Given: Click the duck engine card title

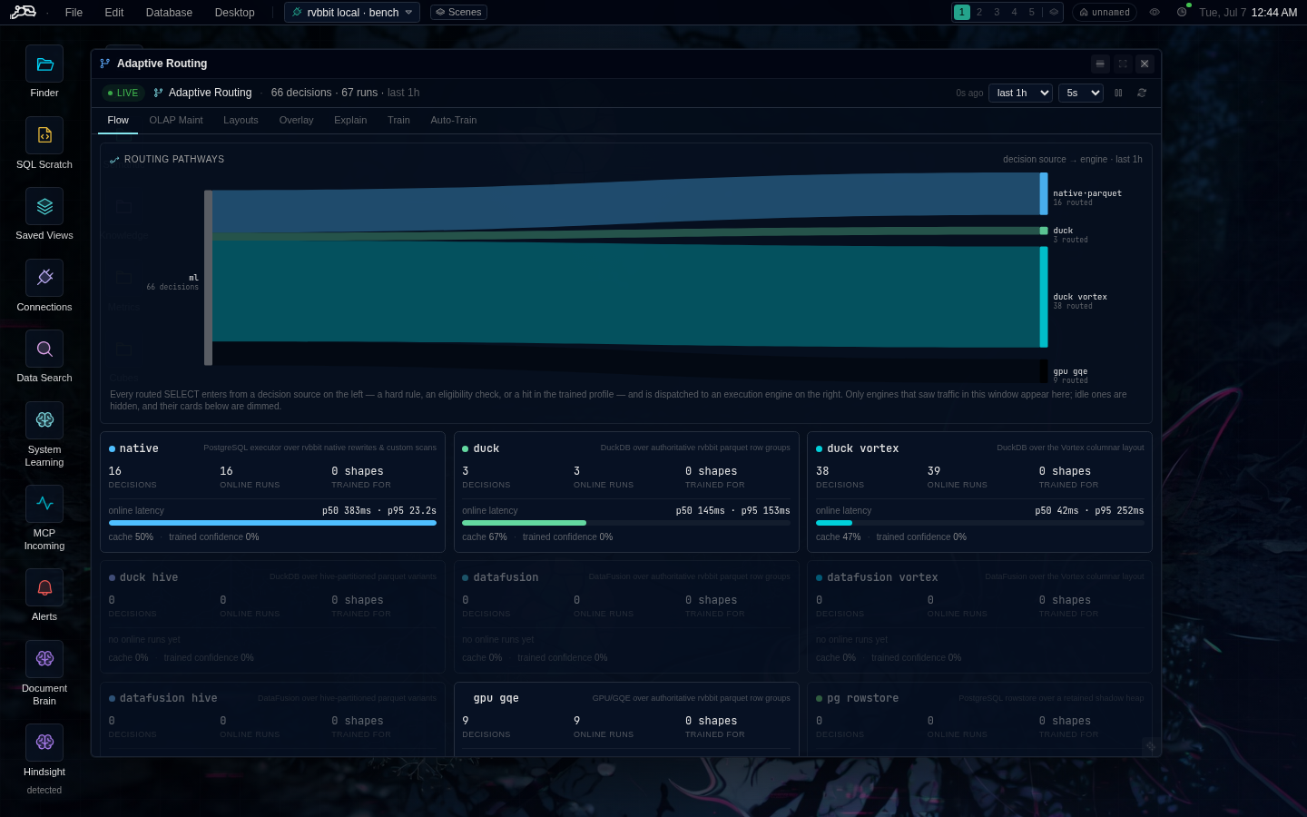Looking at the screenshot, I should point(486,448).
